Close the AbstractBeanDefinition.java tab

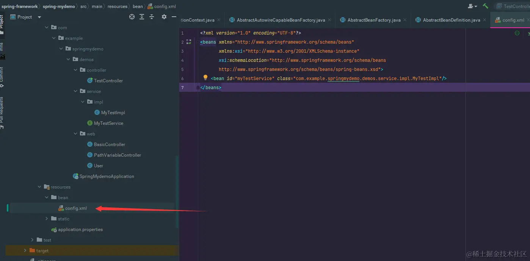485,20
